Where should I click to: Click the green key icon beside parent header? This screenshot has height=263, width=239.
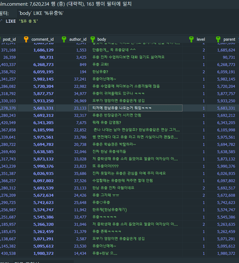point(218,39)
